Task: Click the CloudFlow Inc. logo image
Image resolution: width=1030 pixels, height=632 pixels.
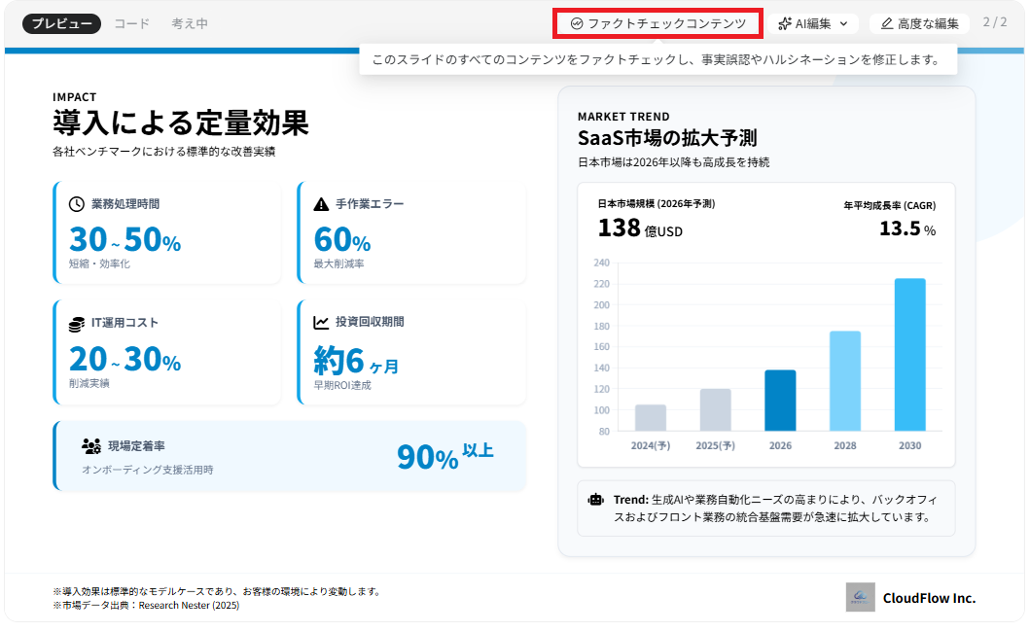Action: (x=861, y=597)
